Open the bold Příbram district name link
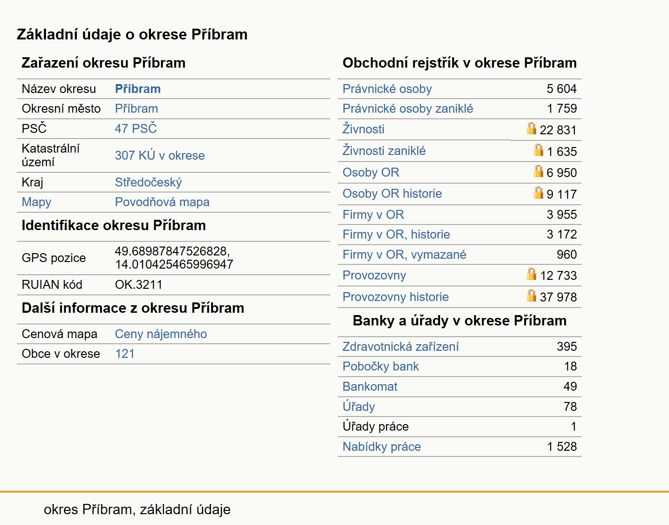This screenshot has height=525, width=669. [x=138, y=89]
